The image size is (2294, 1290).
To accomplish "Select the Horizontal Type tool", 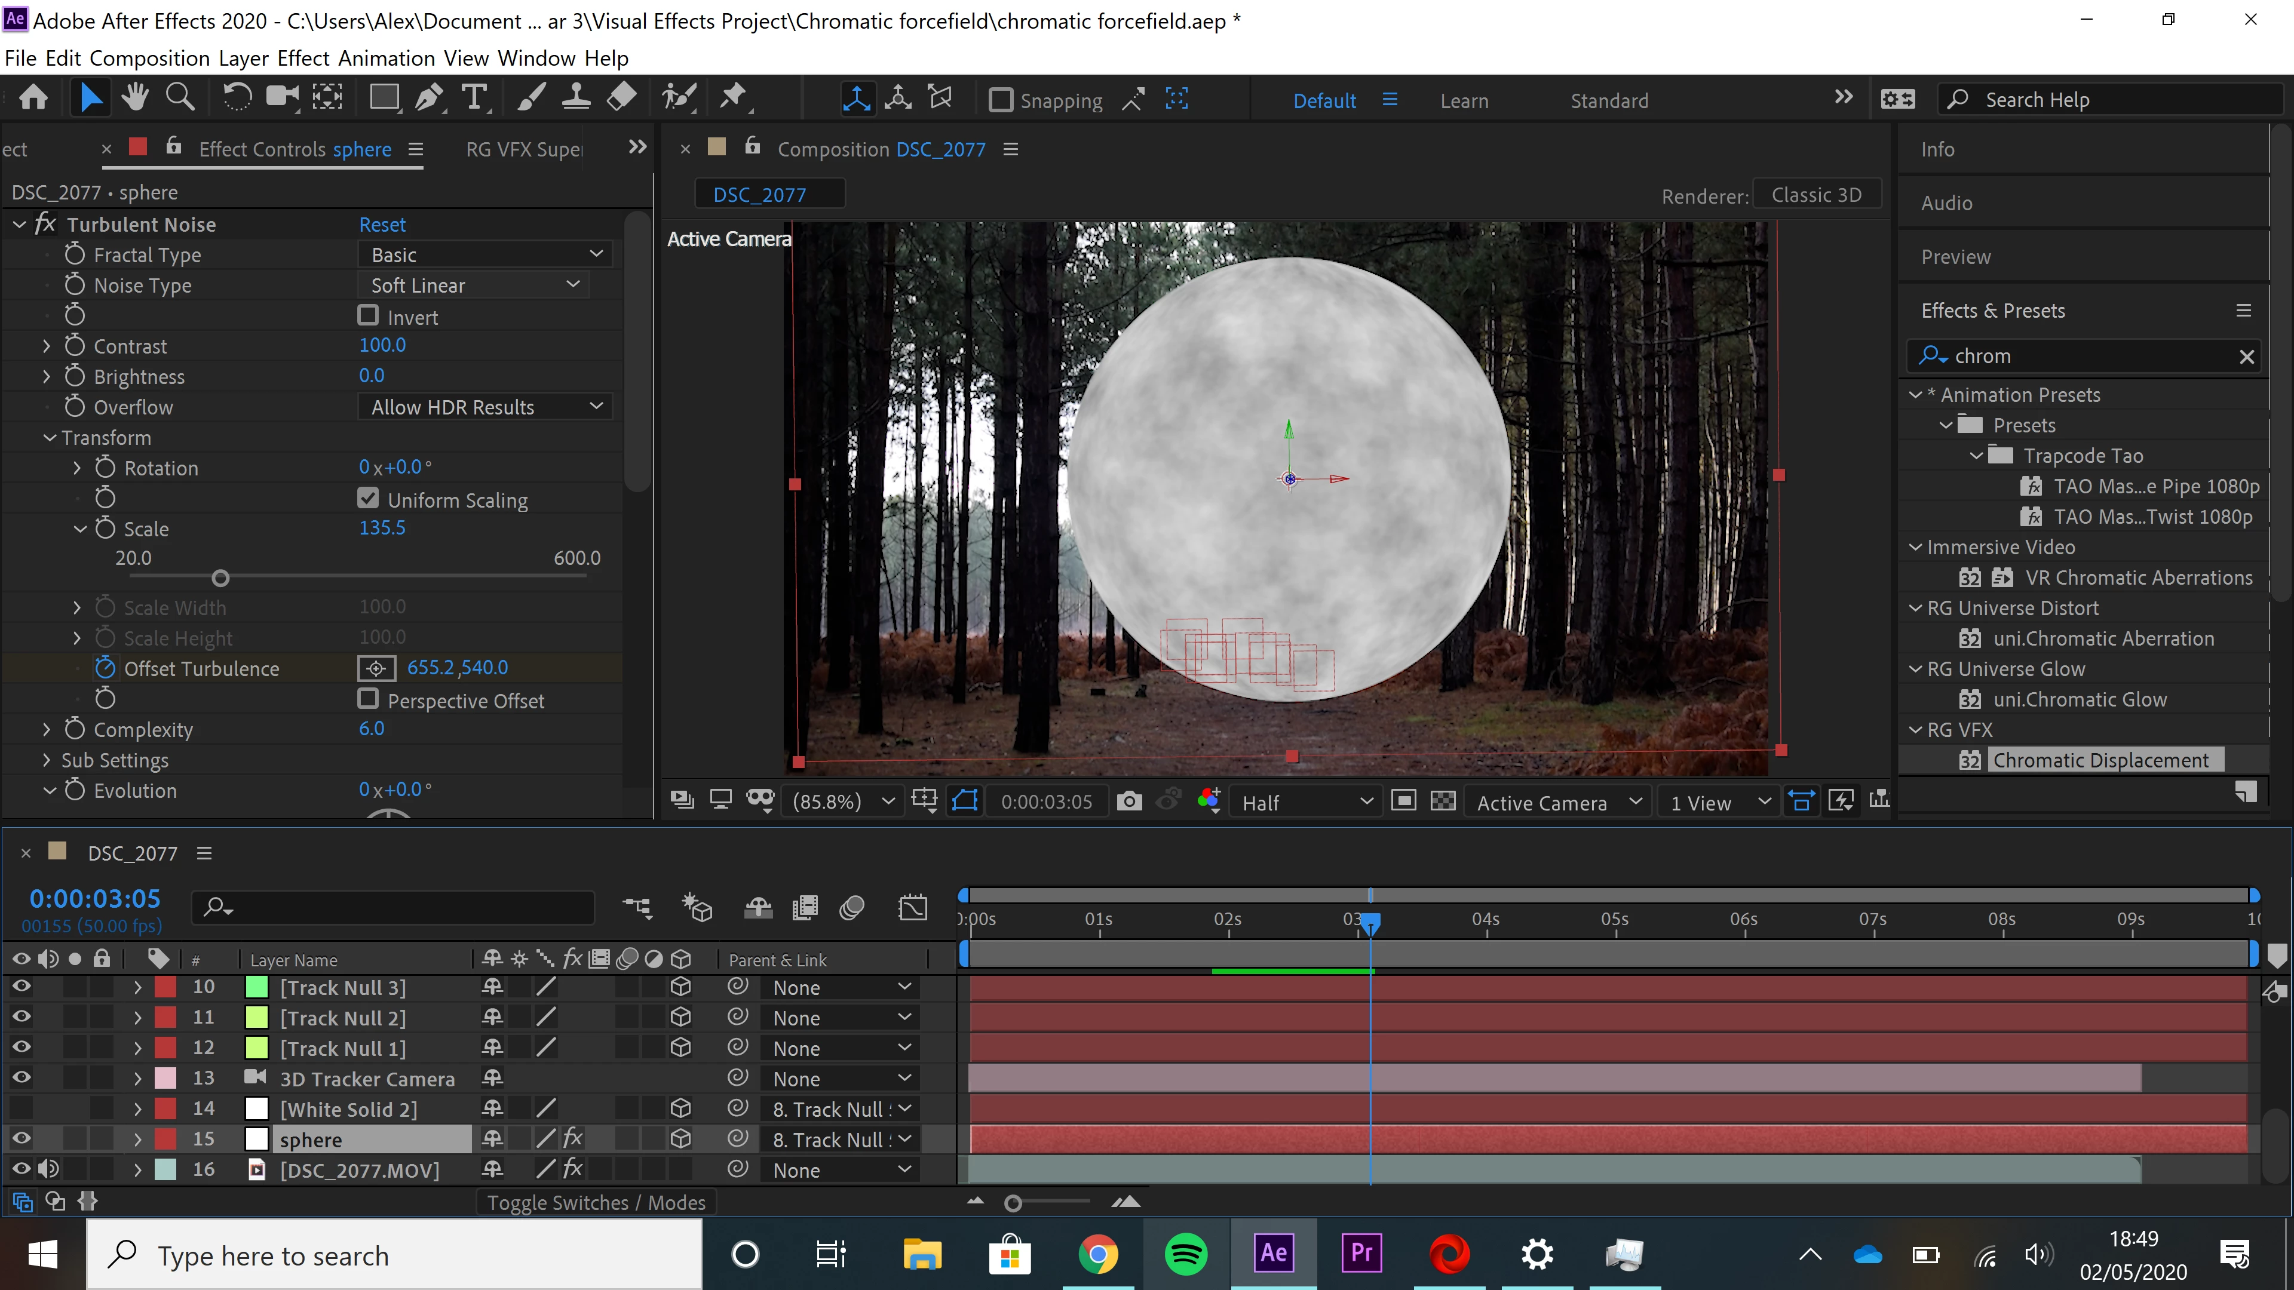I will click(x=475, y=96).
